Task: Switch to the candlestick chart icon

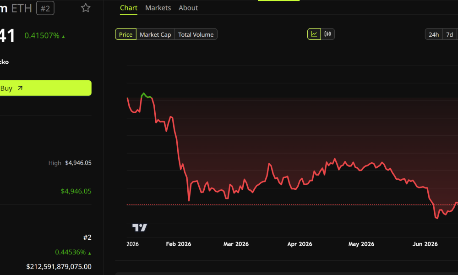Action: pos(327,34)
